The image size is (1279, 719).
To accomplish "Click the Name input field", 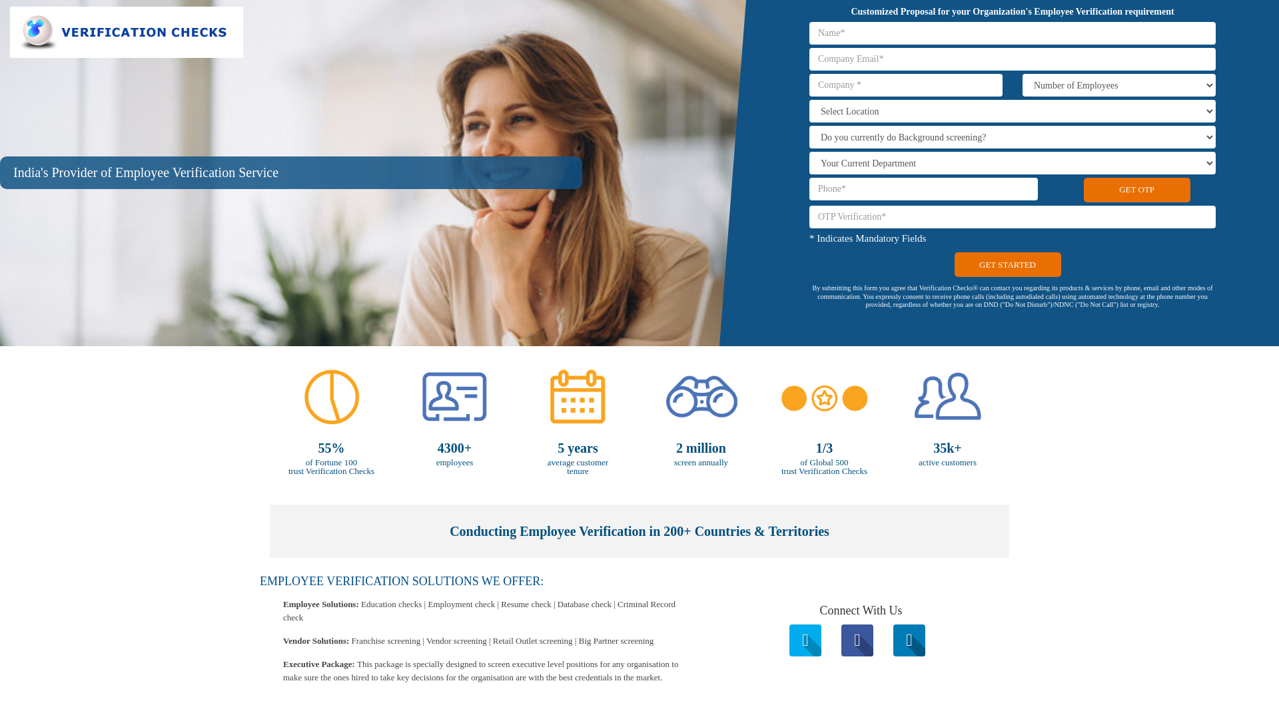I will [1012, 33].
